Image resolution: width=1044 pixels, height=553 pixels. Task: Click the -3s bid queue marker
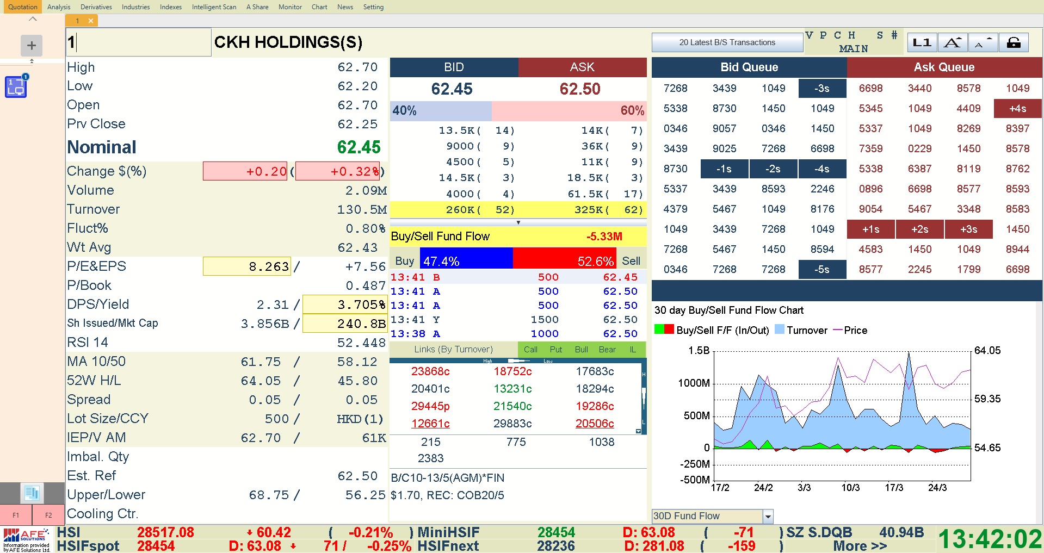[822, 89]
